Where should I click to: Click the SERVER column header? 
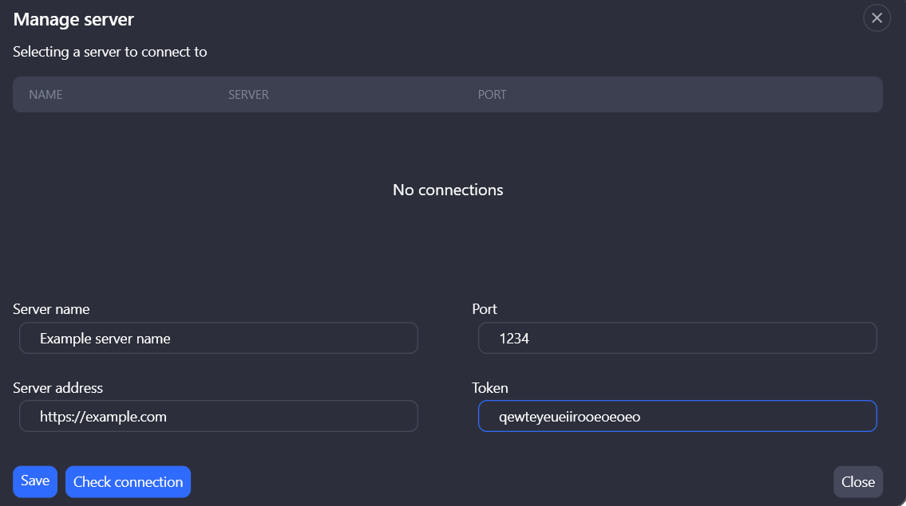click(x=248, y=95)
